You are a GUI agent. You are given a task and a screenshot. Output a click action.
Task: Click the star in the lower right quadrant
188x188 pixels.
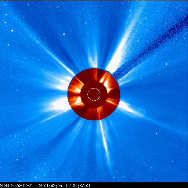tap(156, 134)
